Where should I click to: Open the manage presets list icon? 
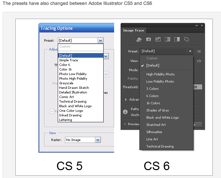click(199, 51)
